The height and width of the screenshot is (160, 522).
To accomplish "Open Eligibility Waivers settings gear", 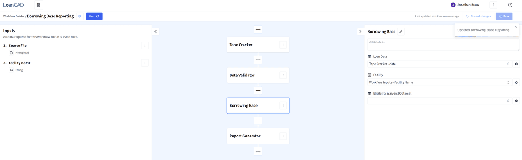I will coord(516,101).
